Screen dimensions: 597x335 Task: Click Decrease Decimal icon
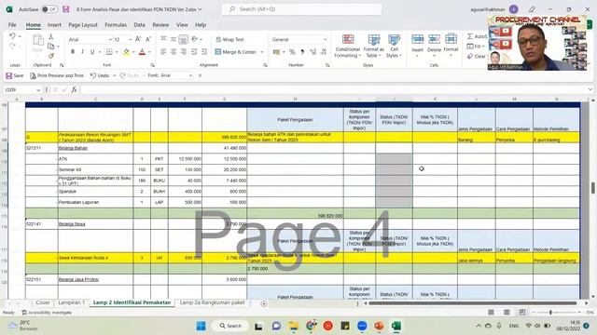coord(324,52)
